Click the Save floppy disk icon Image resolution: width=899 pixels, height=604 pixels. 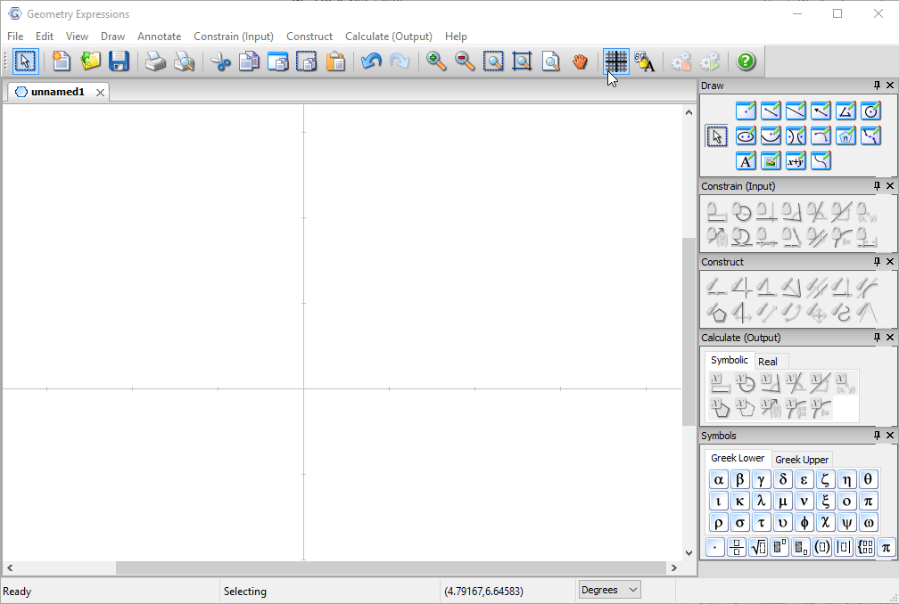[119, 61]
